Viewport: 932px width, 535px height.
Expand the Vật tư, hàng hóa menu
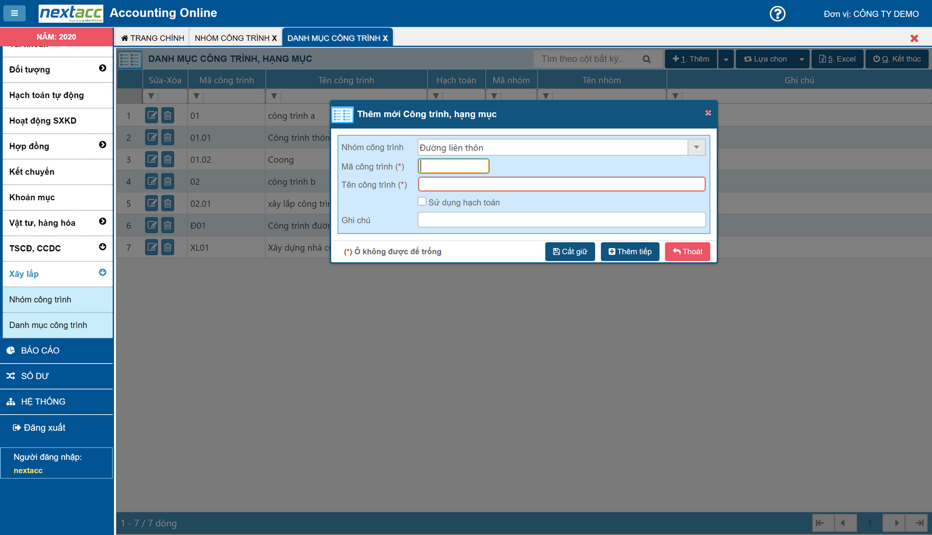point(102,222)
